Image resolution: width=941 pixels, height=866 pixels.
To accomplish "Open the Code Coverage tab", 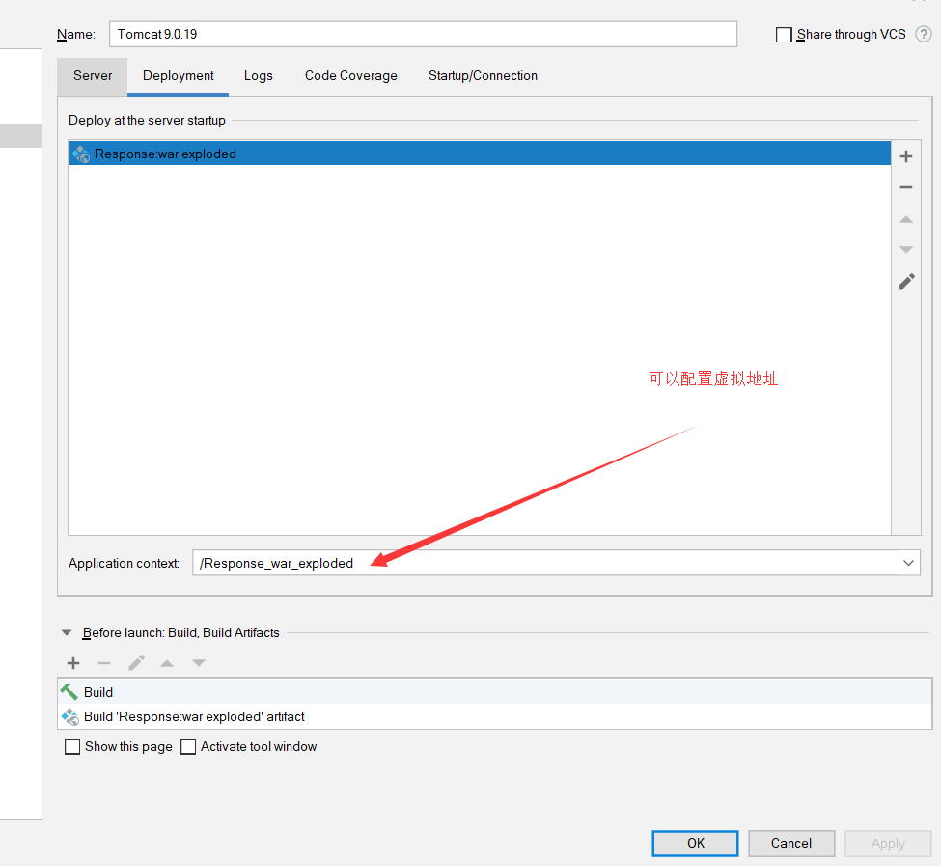I will click(x=351, y=75).
